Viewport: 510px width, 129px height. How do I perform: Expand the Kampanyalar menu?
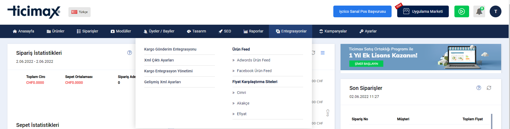[x=333, y=31]
